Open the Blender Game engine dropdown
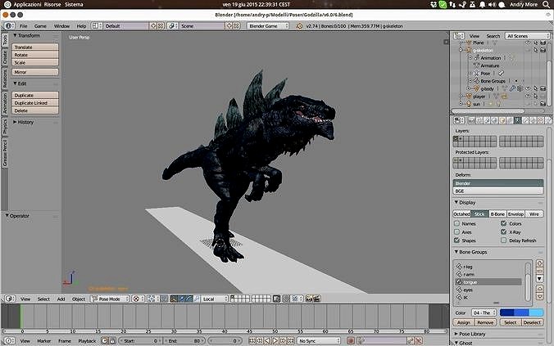This screenshot has width=554, height=346. [267, 25]
